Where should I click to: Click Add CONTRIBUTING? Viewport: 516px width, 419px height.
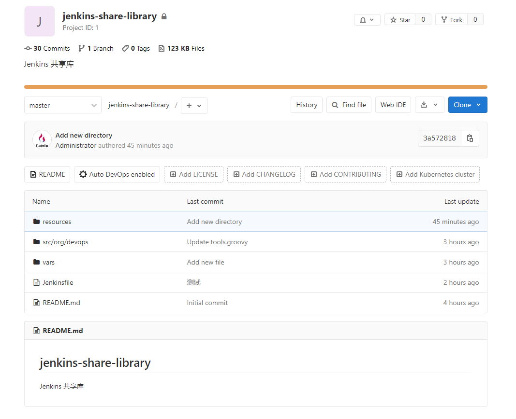[x=346, y=174]
